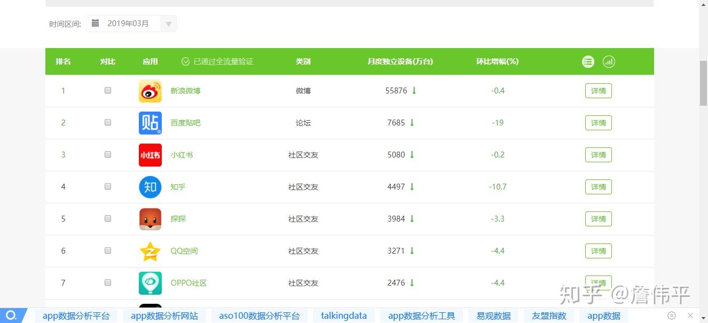Screen dimensions: 708x323
Task: Tick compare checkbox for 新浪微博
Action: click(x=108, y=90)
